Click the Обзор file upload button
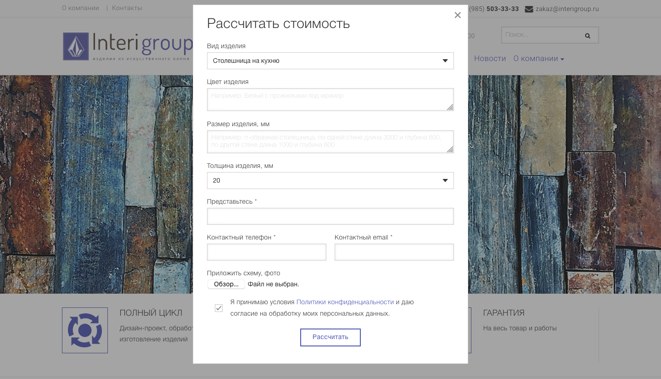The height and width of the screenshot is (379, 661). click(226, 284)
